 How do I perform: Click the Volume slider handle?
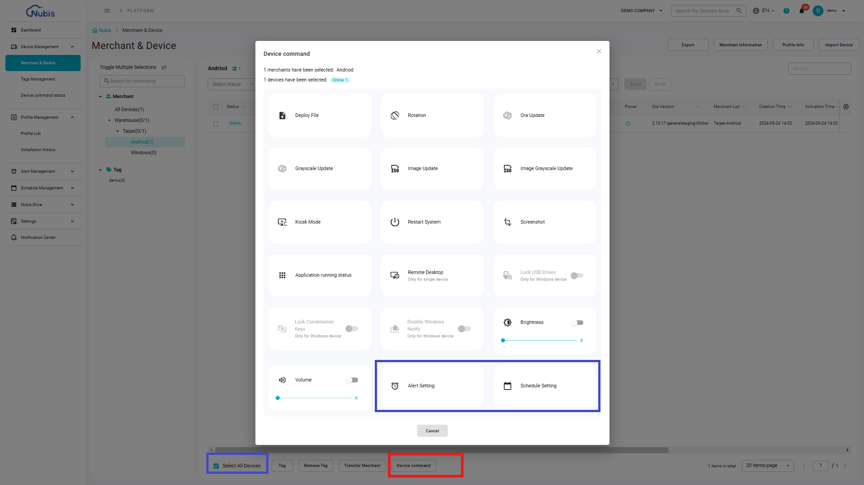pos(278,398)
